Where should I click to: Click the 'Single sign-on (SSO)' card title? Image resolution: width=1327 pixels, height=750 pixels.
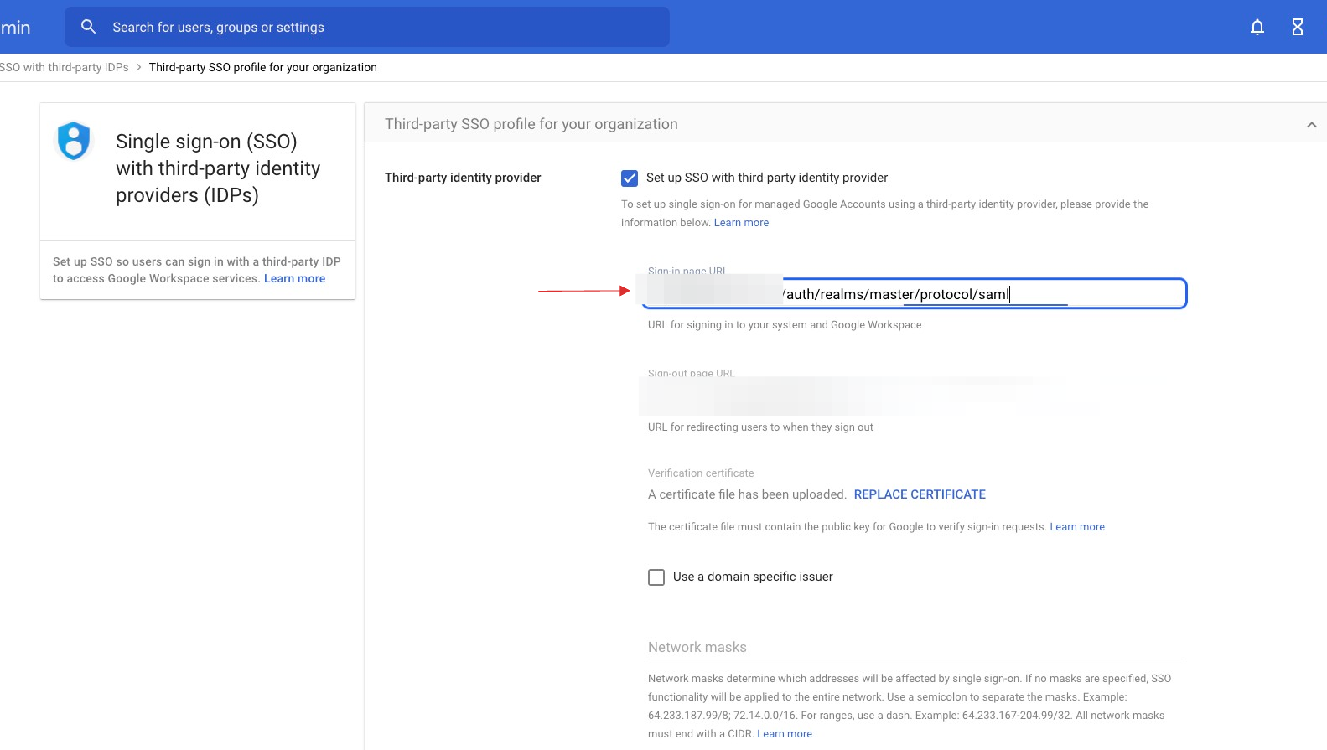218,168
